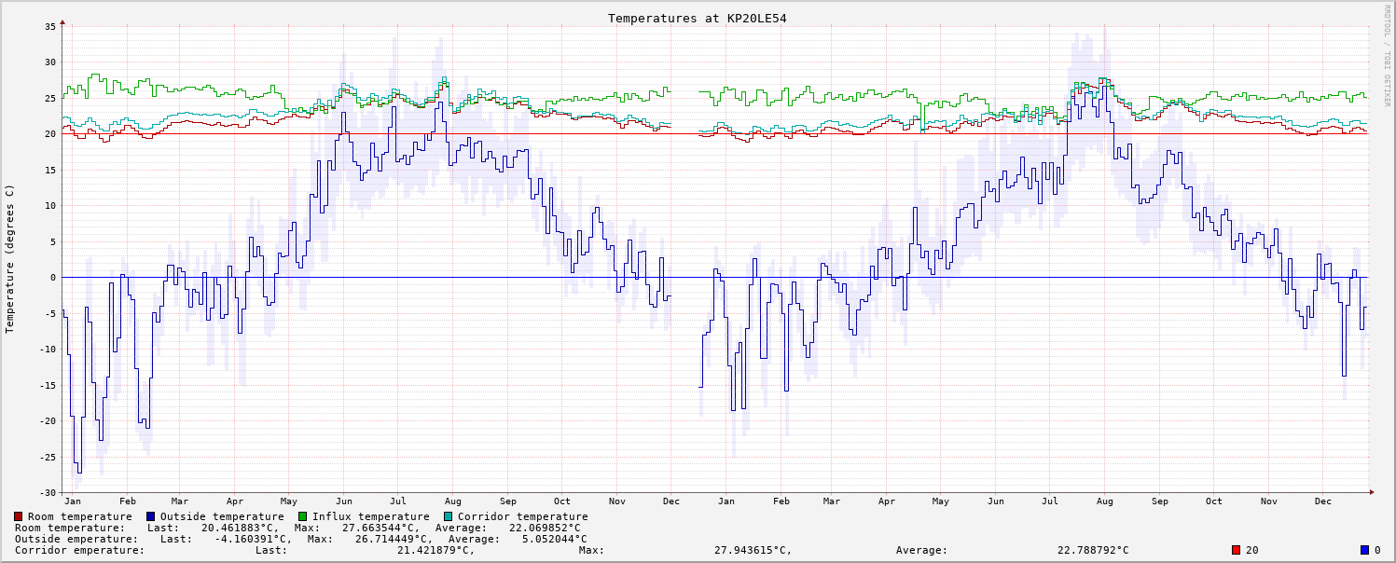The image size is (1396, 563).
Task: Click the -30 tick label on Y axis
Action: click(48, 492)
